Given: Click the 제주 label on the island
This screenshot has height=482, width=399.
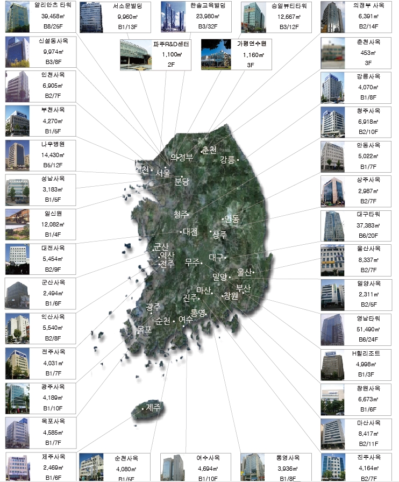Looking at the screenshot, I should [x=153, y=408].
